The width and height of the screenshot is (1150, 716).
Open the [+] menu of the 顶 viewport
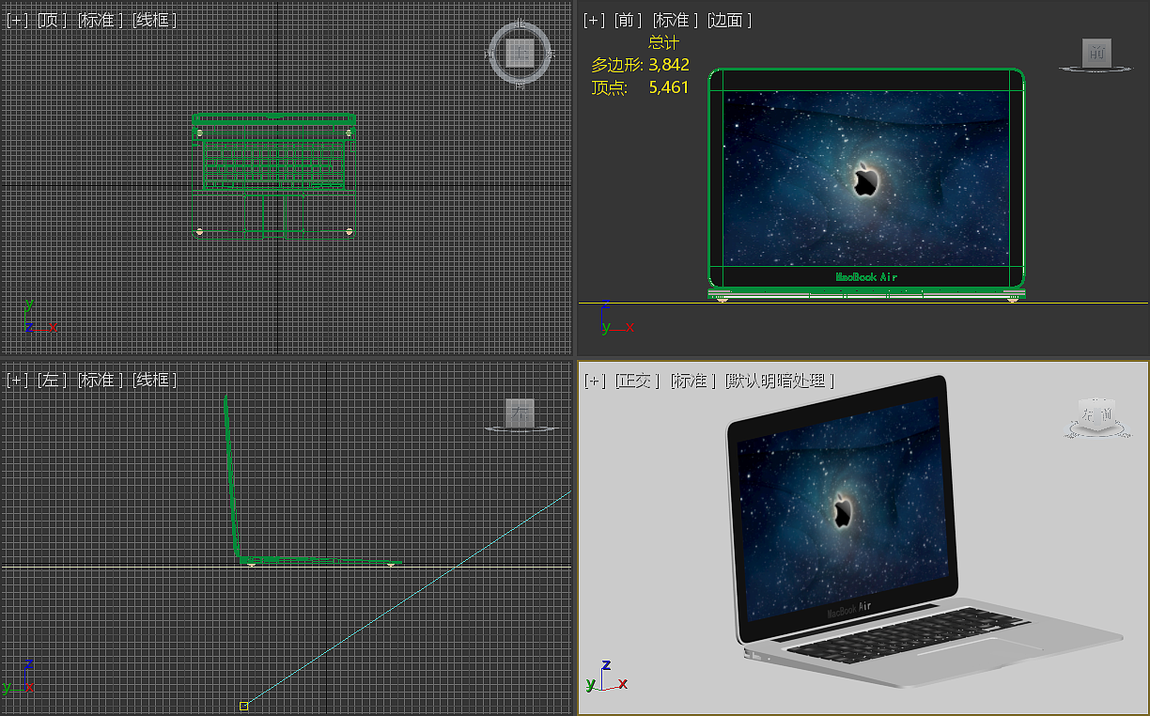(x=17, y=20)
